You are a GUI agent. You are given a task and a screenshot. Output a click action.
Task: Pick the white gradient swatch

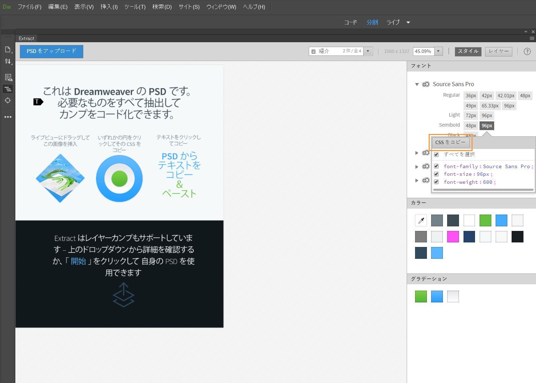point(453,296)
